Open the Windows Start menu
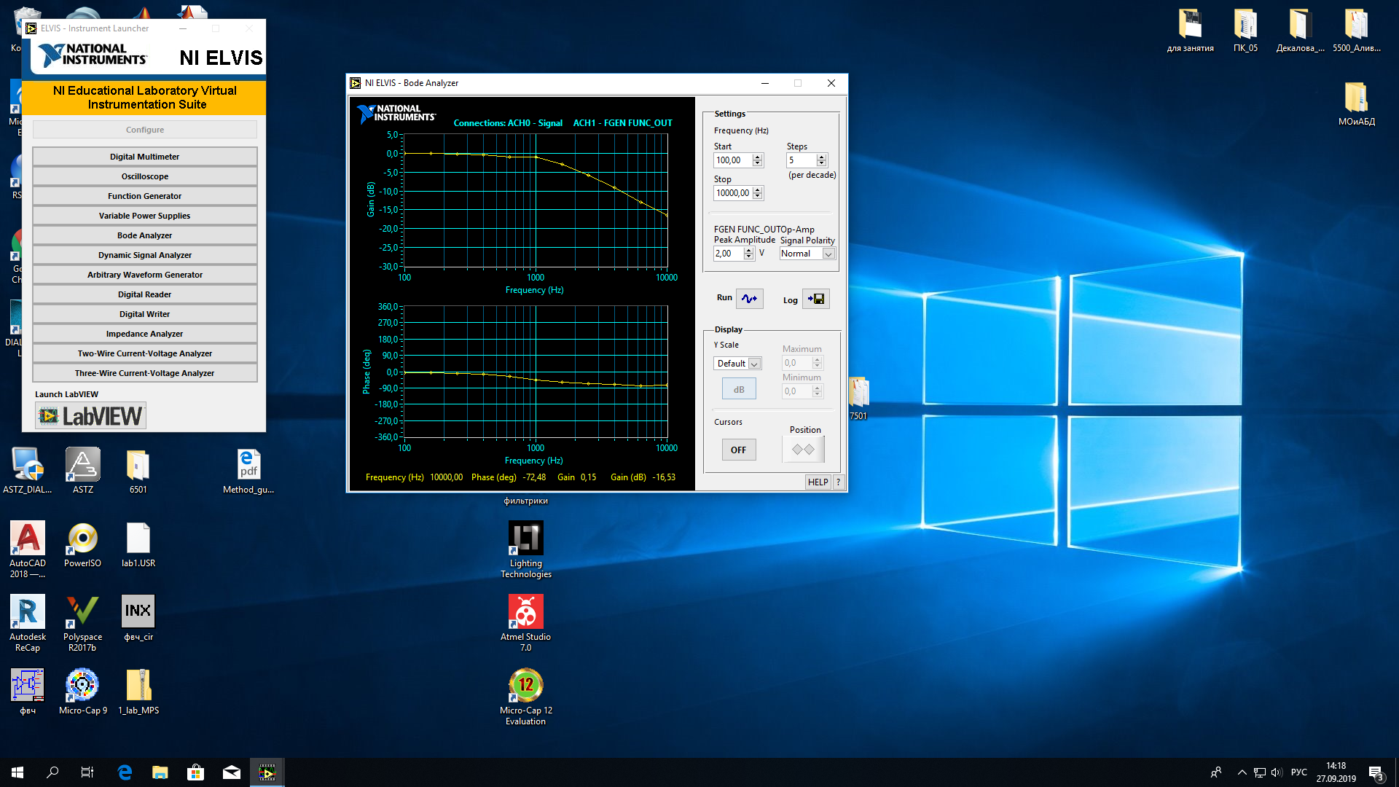Viewport: 1399px width, 787px height. [17, 772]
